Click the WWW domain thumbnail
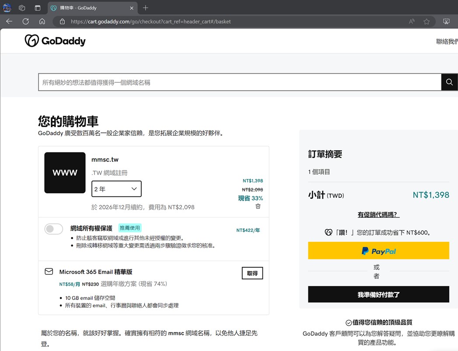This screenshot has width=458, height=351. point(65,172)
